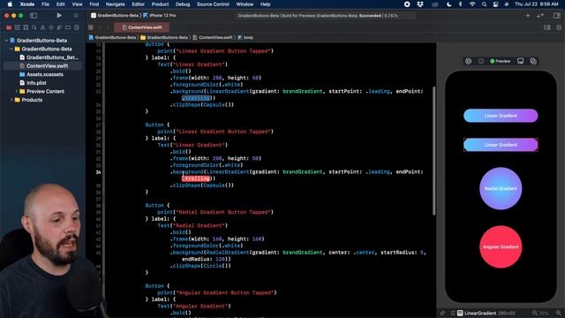The height and width of the screenshot is (318, 565).
Task: Choose the iPhone 12 Pro run destination
Action: 160,16
